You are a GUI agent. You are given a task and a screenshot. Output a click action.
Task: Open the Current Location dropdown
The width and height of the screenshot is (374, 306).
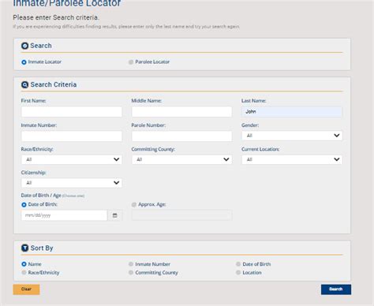click(292, 159)
